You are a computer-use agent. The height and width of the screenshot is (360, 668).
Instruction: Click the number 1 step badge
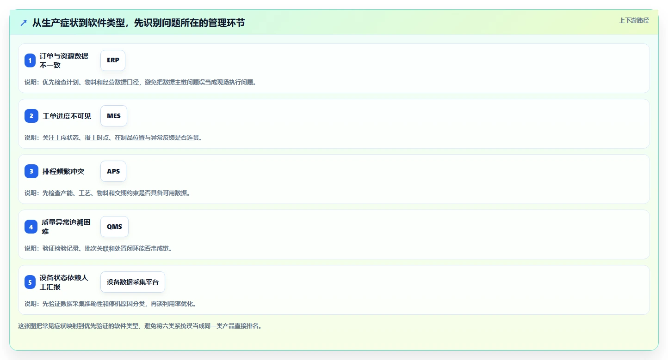click(x=30, y=60)
